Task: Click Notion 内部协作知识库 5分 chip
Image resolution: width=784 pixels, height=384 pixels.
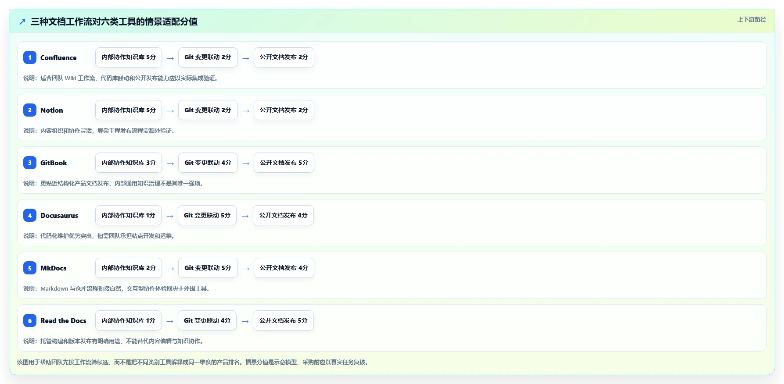Action: pos(129,110)
